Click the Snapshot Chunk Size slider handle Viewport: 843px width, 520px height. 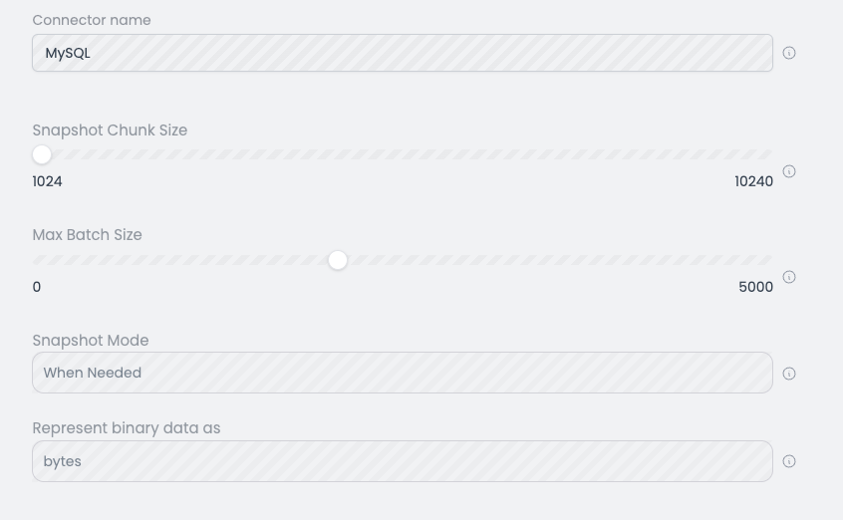pos(42,154)
